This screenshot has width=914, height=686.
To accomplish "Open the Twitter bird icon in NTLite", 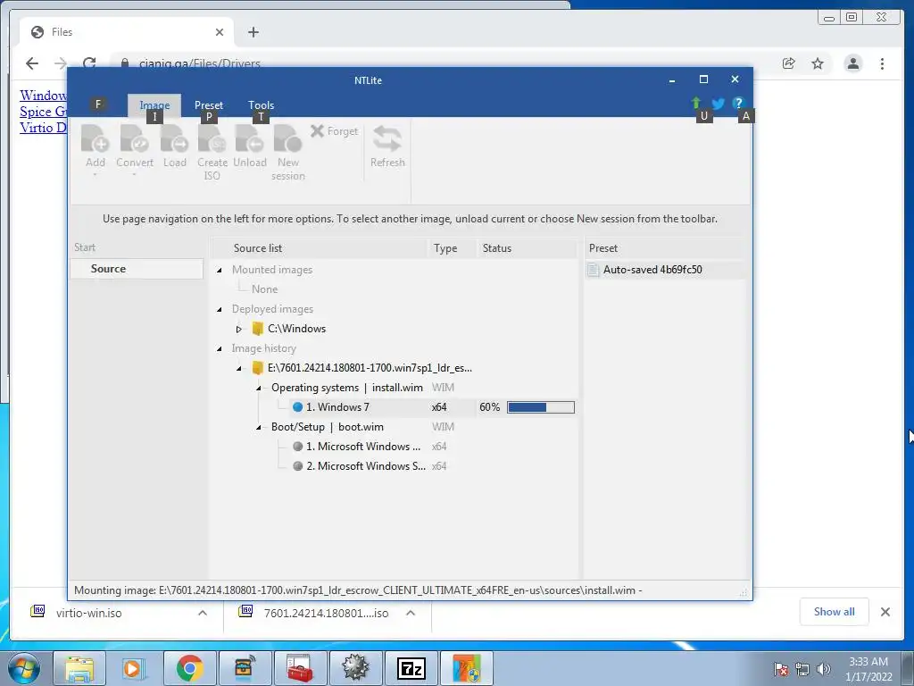I will tap(719, 104).
